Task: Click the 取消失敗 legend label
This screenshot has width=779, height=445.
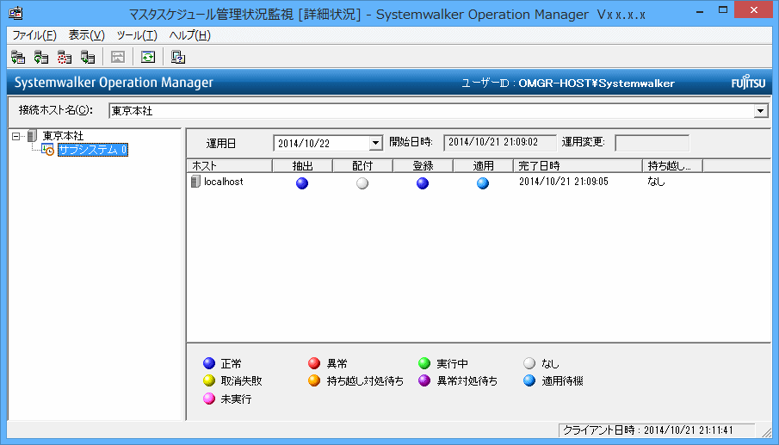Action: tap(242, 381)
